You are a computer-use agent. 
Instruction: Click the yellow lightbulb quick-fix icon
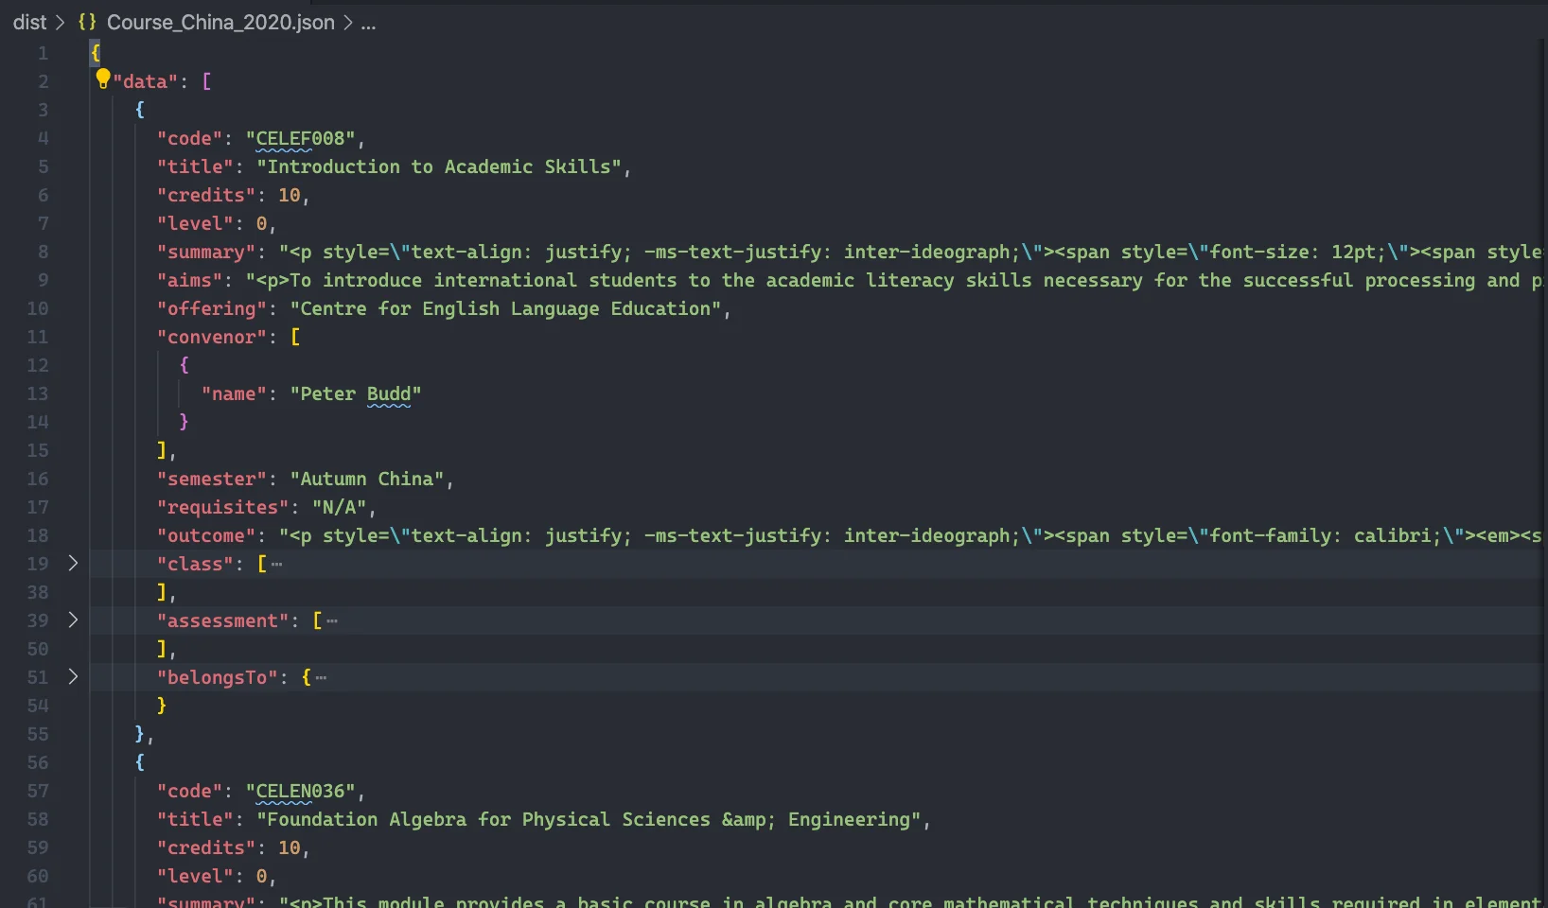[103, 79]
